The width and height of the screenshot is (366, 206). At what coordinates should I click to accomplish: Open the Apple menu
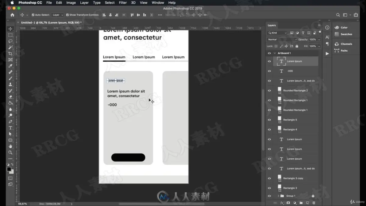click(12, 3)
